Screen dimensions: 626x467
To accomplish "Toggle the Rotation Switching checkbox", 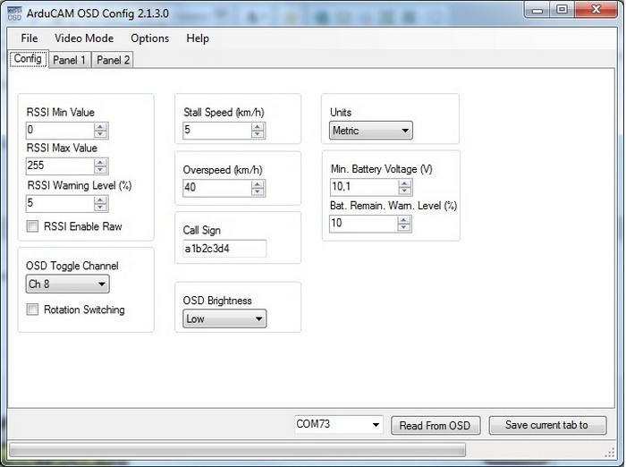I will tap(33, 310).
